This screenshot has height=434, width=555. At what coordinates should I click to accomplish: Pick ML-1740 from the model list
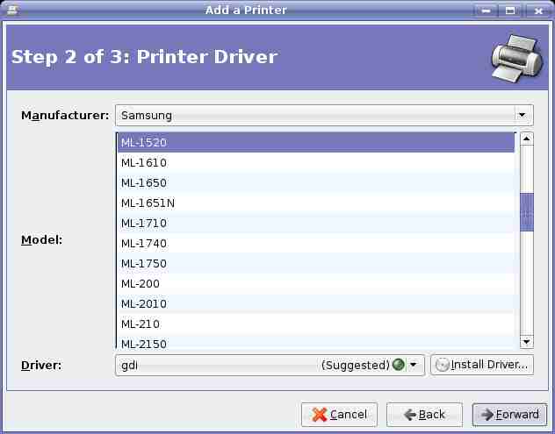316,243
